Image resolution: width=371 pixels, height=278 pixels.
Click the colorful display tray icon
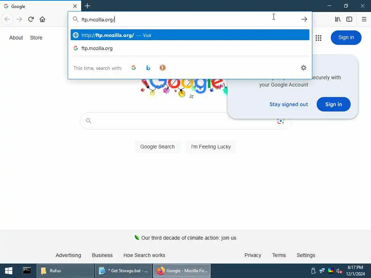pos(330,271)
